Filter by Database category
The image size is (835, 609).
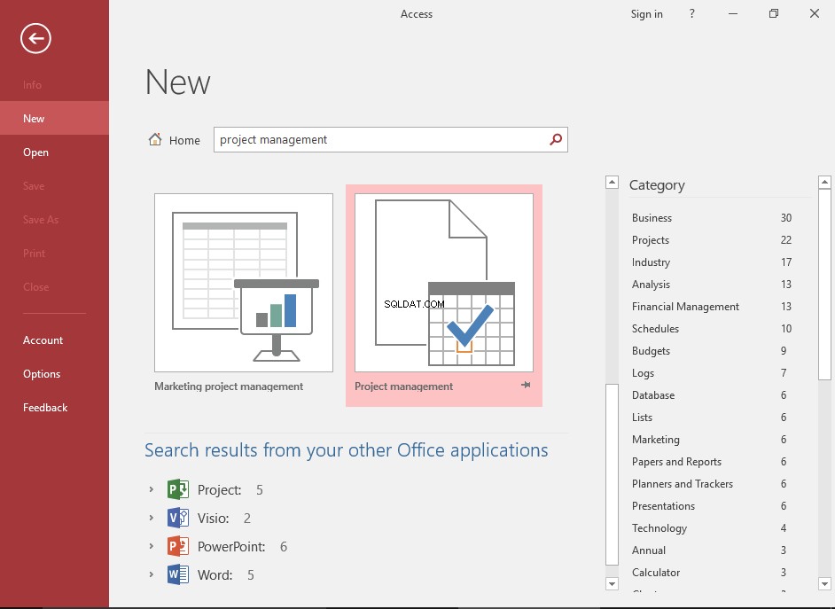pyautogui.click(x=712, y=395)
